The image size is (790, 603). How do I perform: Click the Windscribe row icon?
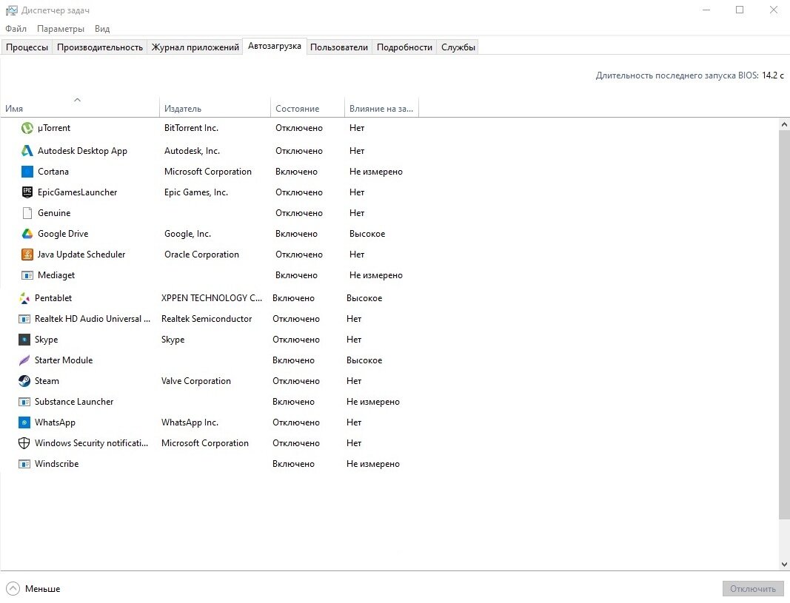[x=24, y=464]
